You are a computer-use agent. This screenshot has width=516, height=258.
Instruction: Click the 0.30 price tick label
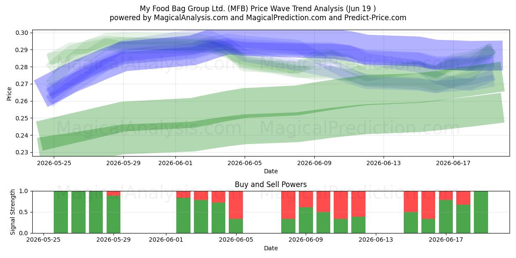22,33
